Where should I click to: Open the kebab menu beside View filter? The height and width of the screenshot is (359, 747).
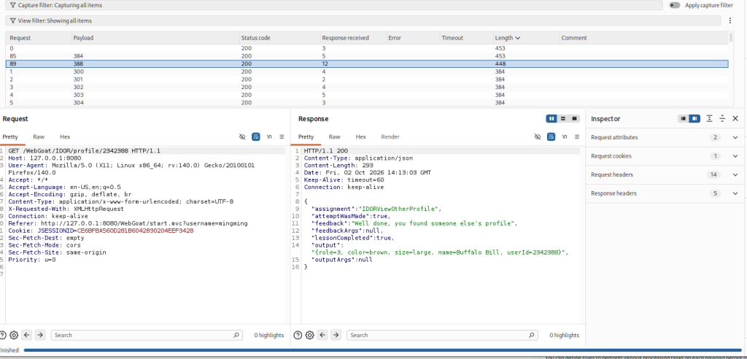(729, 20)
